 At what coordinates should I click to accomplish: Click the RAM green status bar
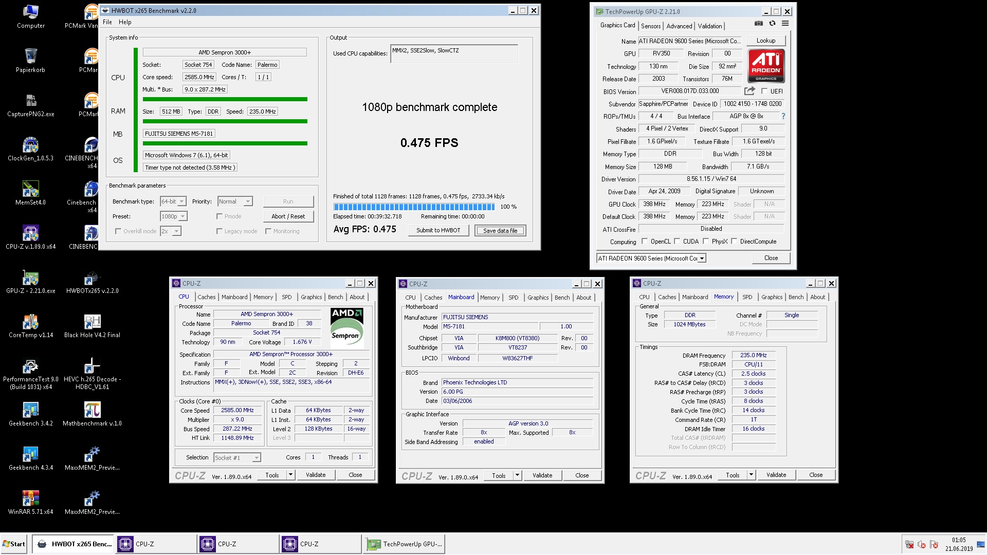tap(225, 121)
